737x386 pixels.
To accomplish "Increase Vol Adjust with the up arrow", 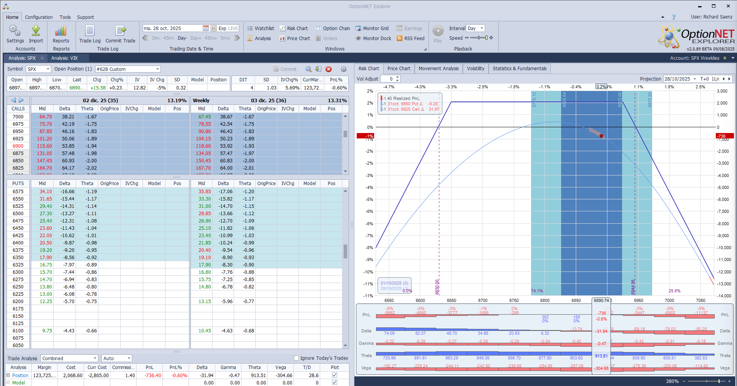I will tap(398, 77).
